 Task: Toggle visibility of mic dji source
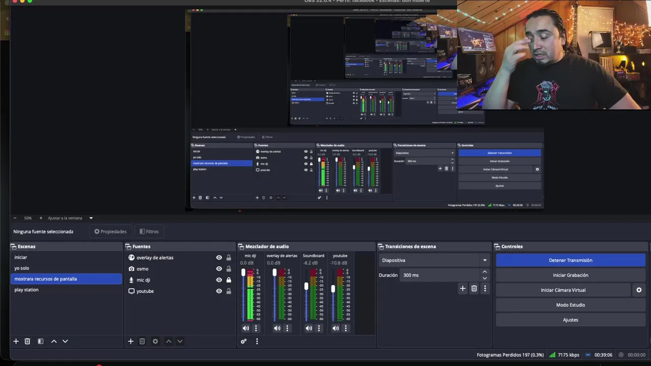point(219,280)
